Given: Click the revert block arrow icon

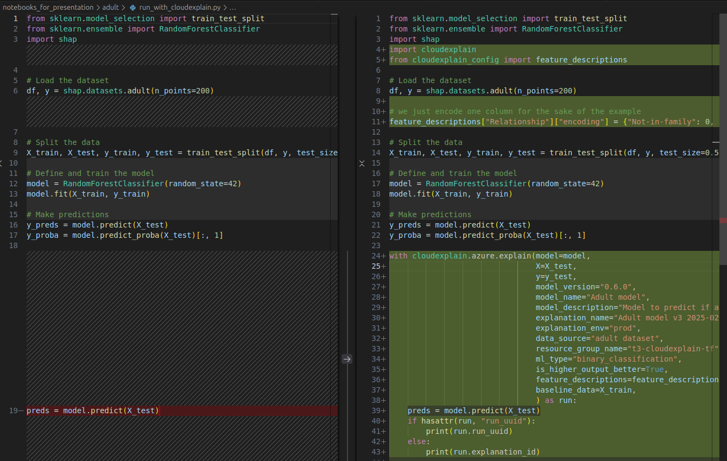Looking at the screenshot, I should [347, 359].
